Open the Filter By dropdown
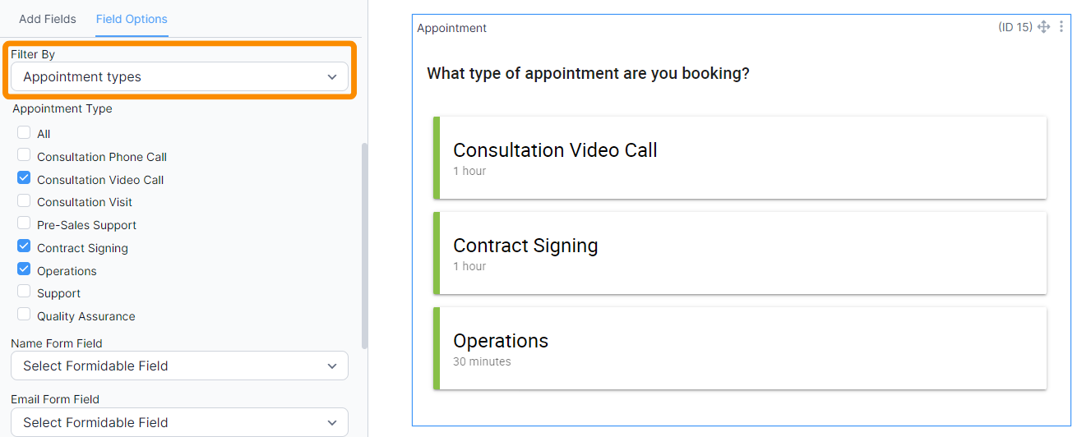Viewport: 1091px width, 437px height. click(x=179, y=77)
